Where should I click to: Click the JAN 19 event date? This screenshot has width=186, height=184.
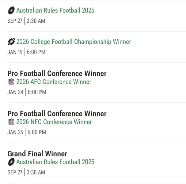(15, 52)
